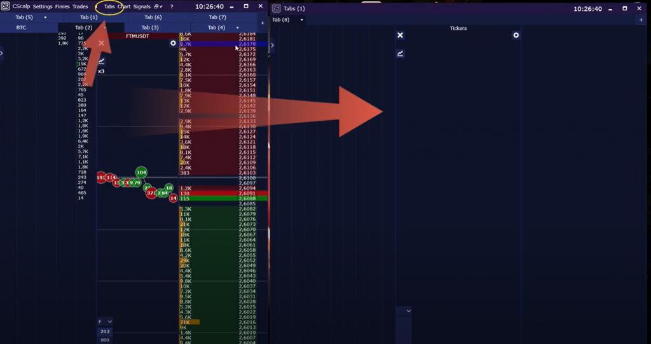Open the Tabs menu
Viewport: 651px width, 344px height.
click(109, 6)
